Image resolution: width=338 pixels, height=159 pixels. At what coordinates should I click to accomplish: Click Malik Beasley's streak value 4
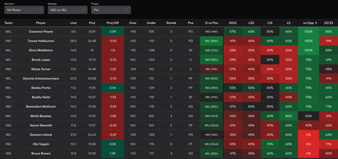pyautogui.click(x=171, y=116)
